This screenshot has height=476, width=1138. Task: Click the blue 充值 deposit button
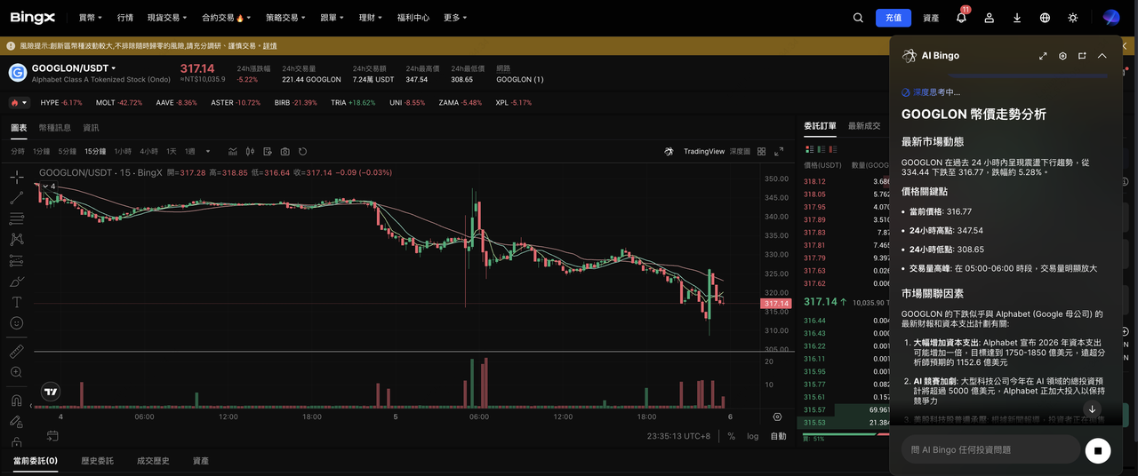click(x=893, y=18)
